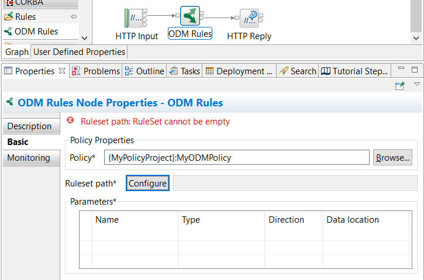Image resolution: width=424 pixels, height=280 pixels.
Task: Close the Properties view tab
Action: (62, 71)
